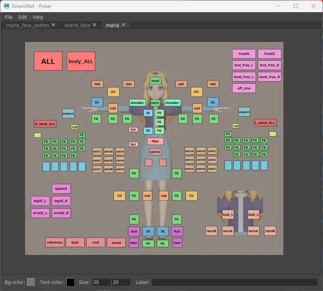Viewport: 323px width, 291px height.
Task: Close the maria_face_patten tab
Action: pyautogui.click(x=53, y=25)
